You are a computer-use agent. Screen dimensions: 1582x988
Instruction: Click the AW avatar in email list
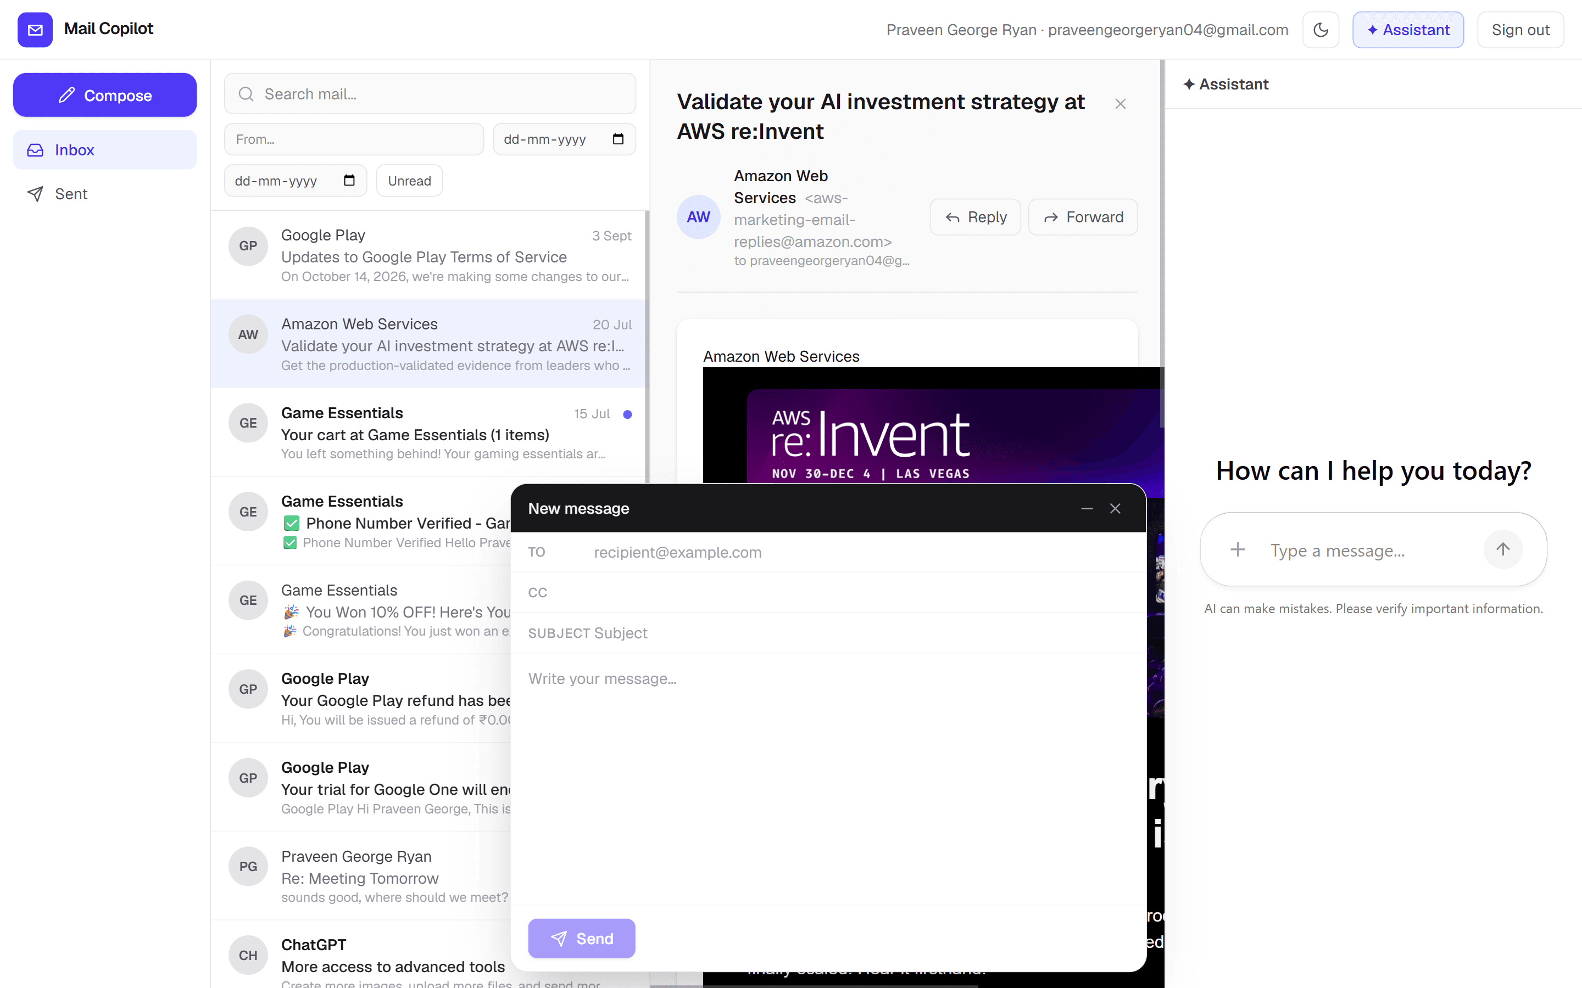click(248, 335)
